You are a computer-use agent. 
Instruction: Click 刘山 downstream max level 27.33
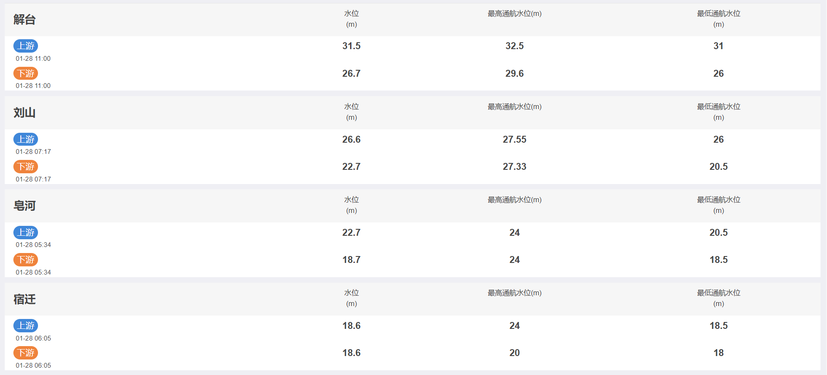pos(515,166)
